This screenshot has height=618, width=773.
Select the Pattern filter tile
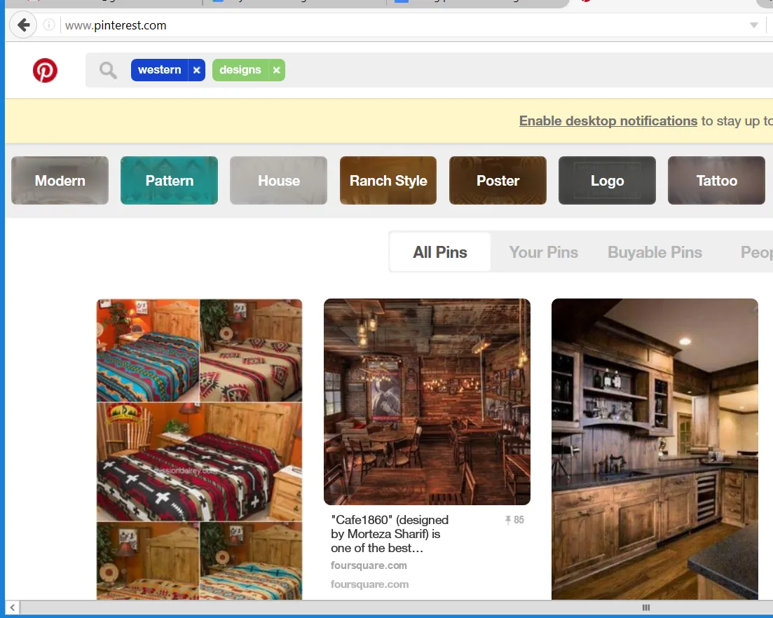(169, 180)
